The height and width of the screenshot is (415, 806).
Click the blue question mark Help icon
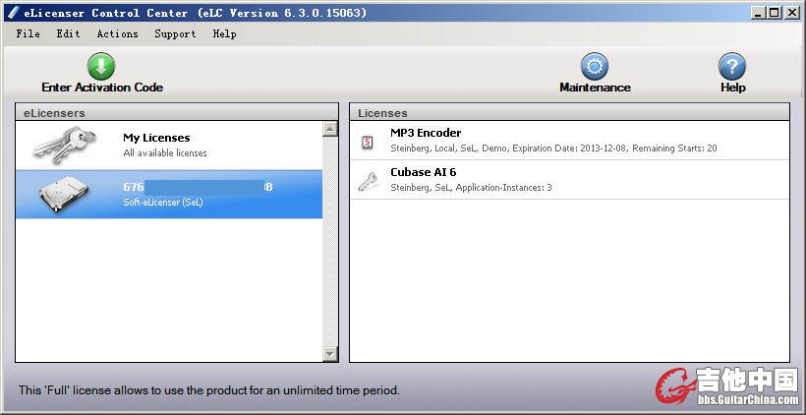coord(732,67)
